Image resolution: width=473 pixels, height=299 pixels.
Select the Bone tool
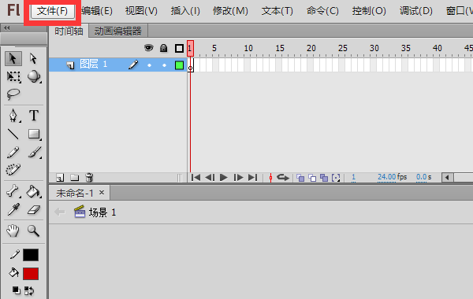(x=13, y=191)
